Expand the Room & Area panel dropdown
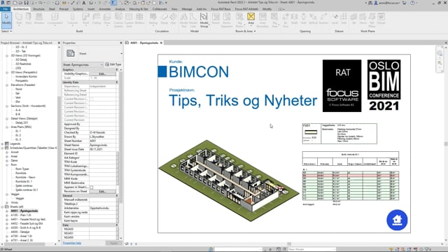 (x=246, y=31)
